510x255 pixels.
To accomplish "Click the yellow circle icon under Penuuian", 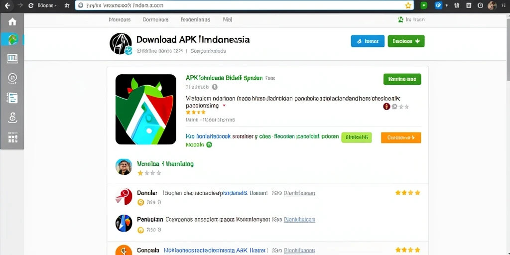I will click(x=141, y=230).
